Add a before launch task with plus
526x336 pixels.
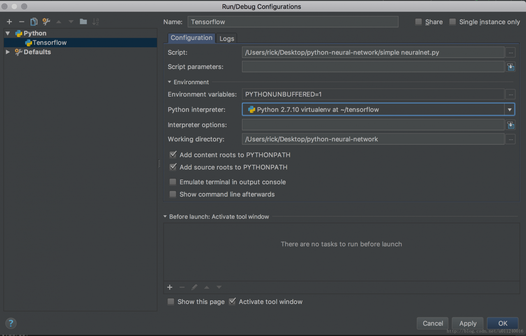[170, 288]
